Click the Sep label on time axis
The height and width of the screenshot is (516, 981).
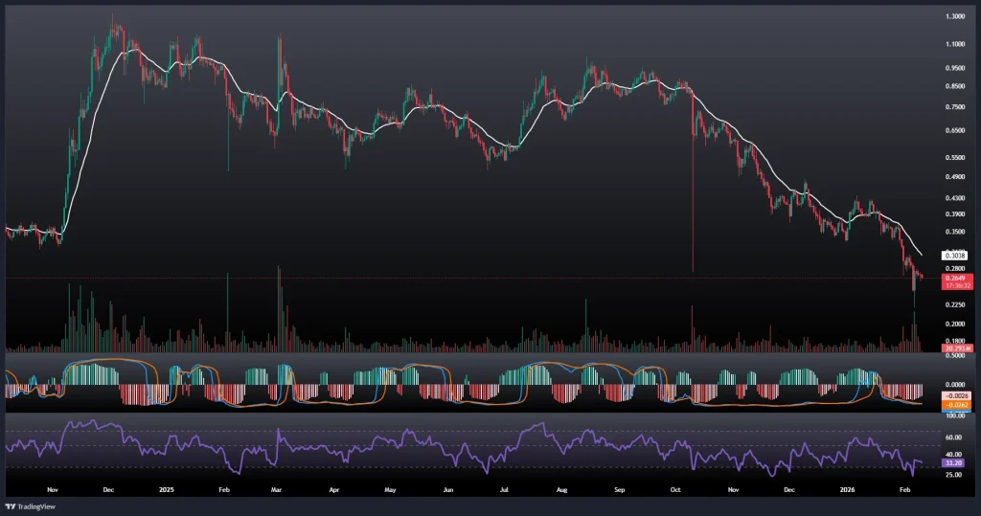pos(619,487)
